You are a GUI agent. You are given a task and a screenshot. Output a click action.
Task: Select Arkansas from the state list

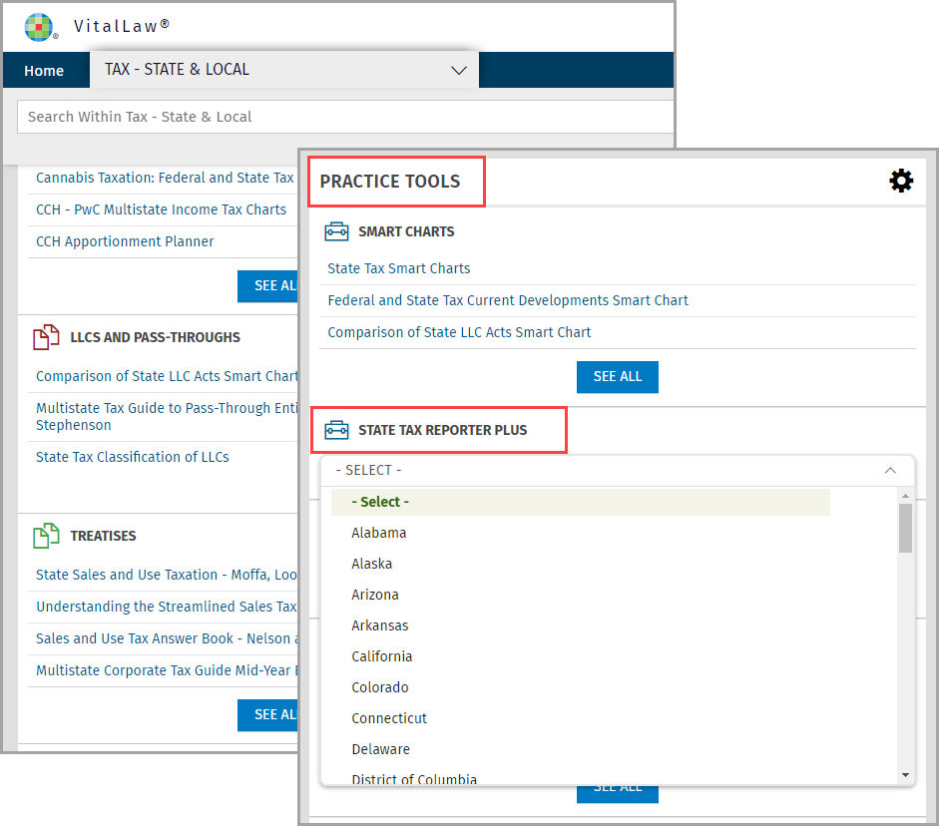click(x=379, y=625)
